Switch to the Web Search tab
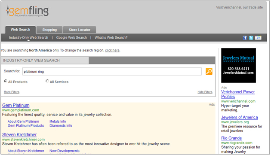 click(x=20, y=30)
